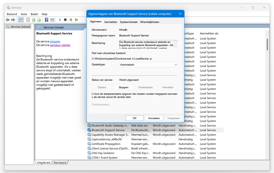Switch to the Systeemherstel tab

pyautogui.click(x=129, y=22)
